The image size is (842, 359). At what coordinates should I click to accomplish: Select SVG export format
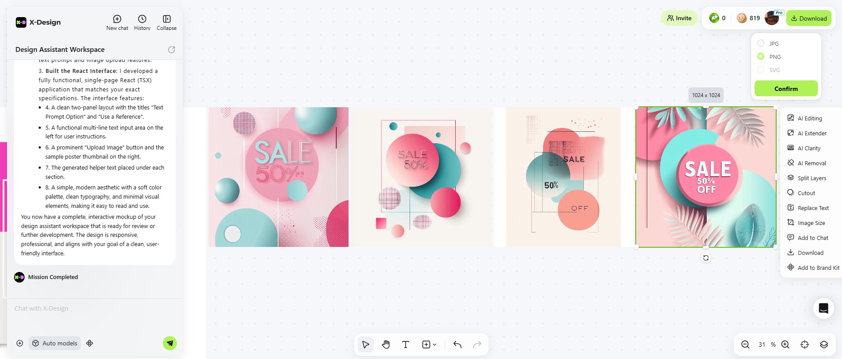761,70
